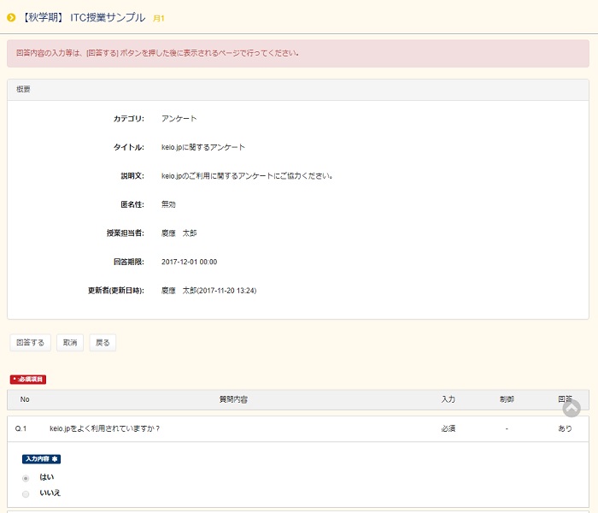Click the 月1 schedule label
Image resolution: width=598 pixels, height=513 pixels.
[x=159, y=18]
